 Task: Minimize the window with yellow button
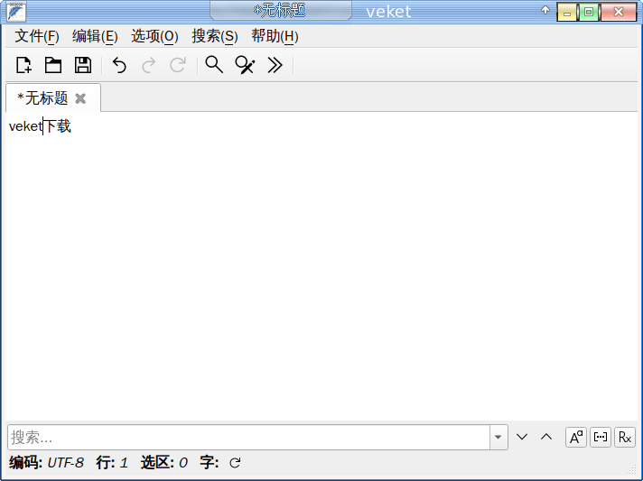click(567, 12)
